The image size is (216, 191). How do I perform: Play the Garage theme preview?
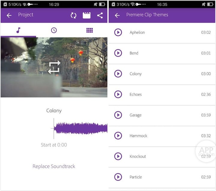click(118, 115)
